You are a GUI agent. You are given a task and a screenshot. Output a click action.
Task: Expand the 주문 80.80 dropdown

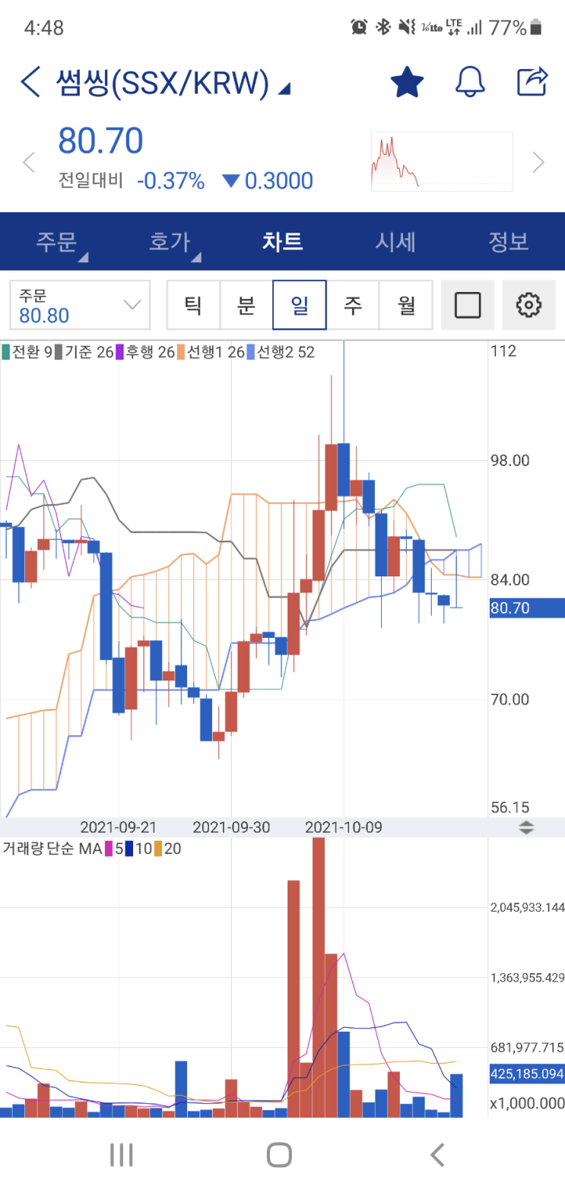pyautogui.click(x=80, y=305)
